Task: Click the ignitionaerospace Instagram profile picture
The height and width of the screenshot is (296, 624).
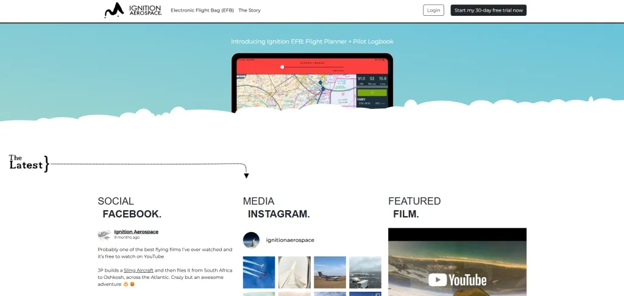Action: click(251, 240)
